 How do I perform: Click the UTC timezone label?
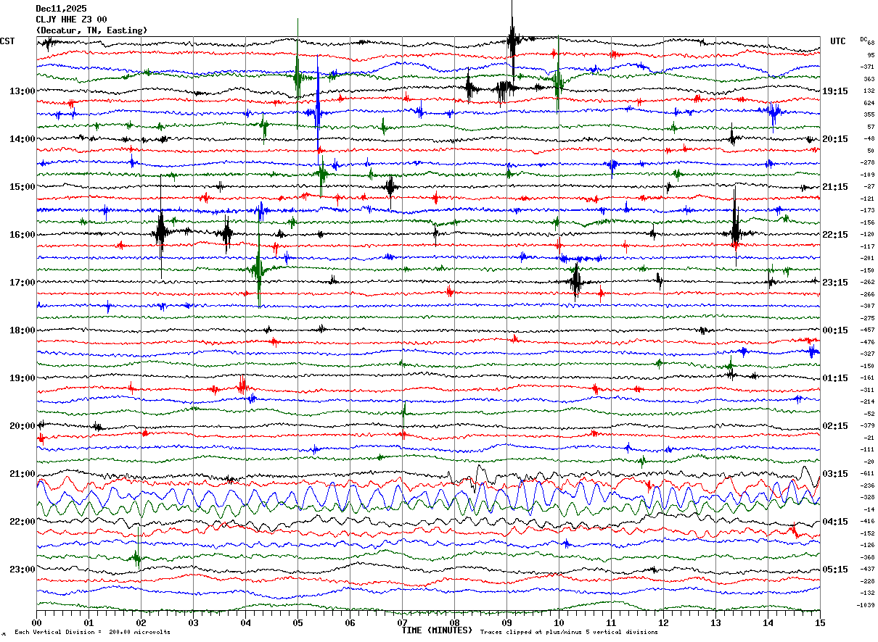click(x=838, y=41)
